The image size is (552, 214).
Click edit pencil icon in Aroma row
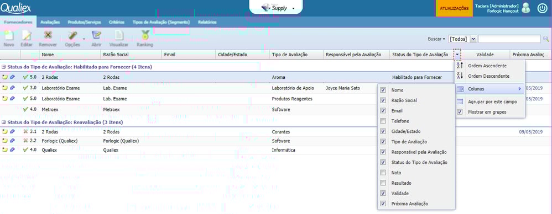click(12, 77)
